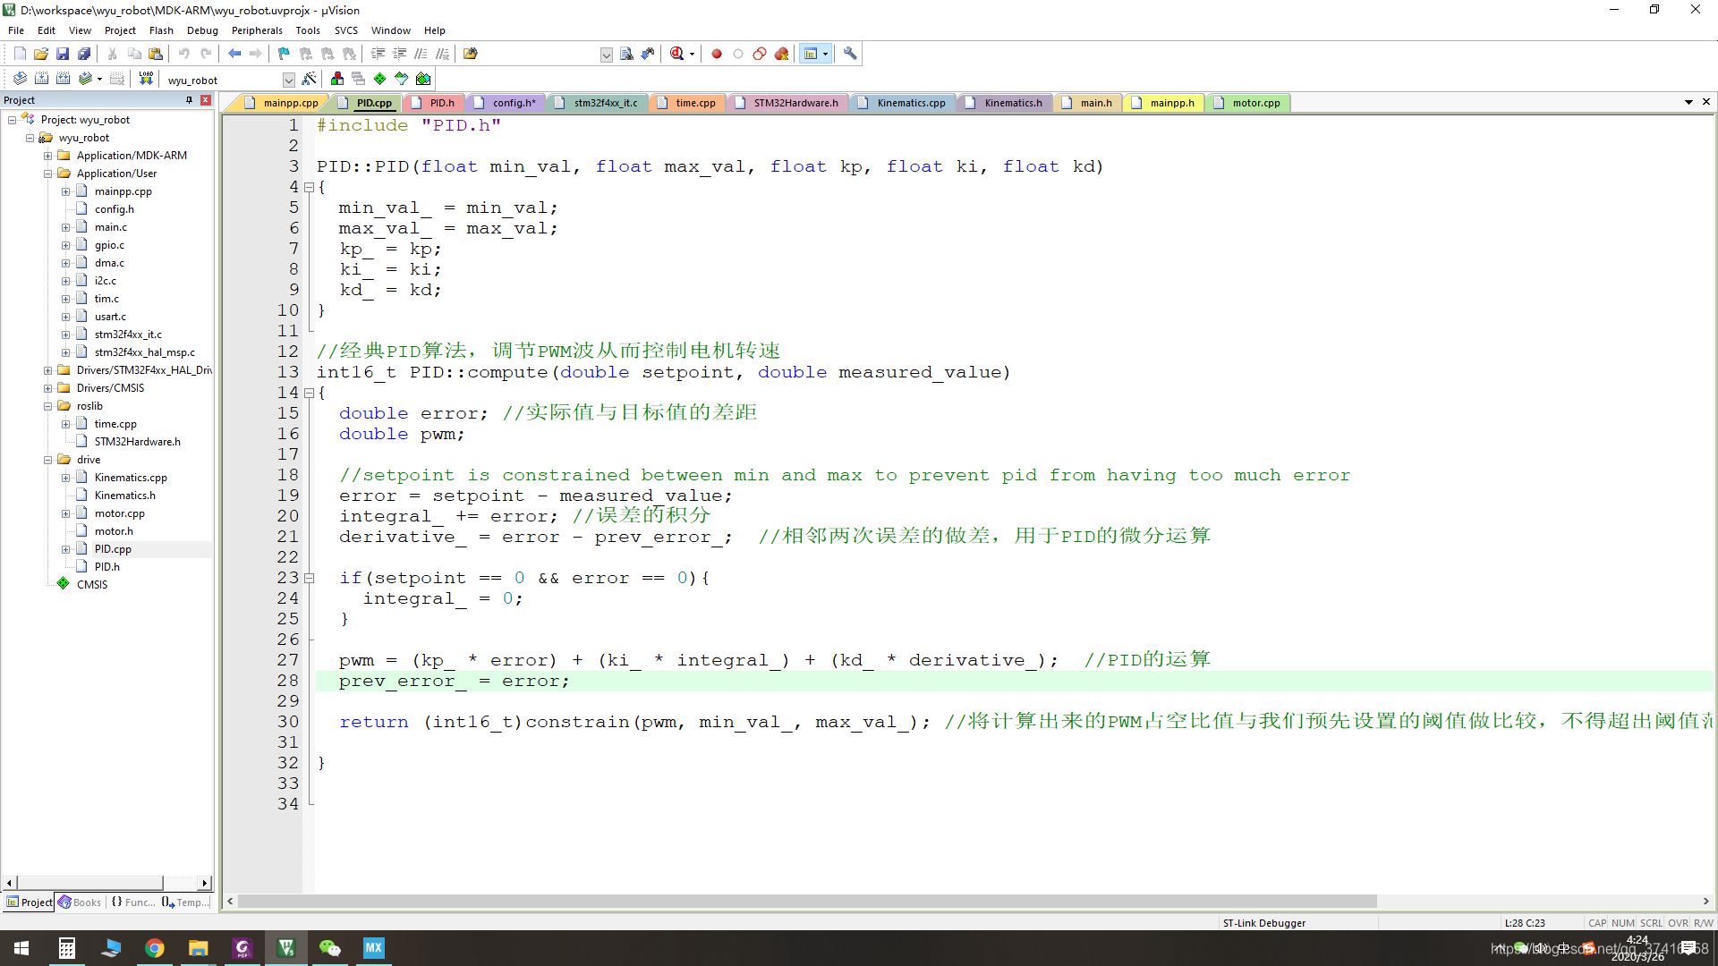Click the Manage Run-Time Environment green diamond icon
Image resolution: width=1718 pixels, height=966 pixels.
[380, 79]
